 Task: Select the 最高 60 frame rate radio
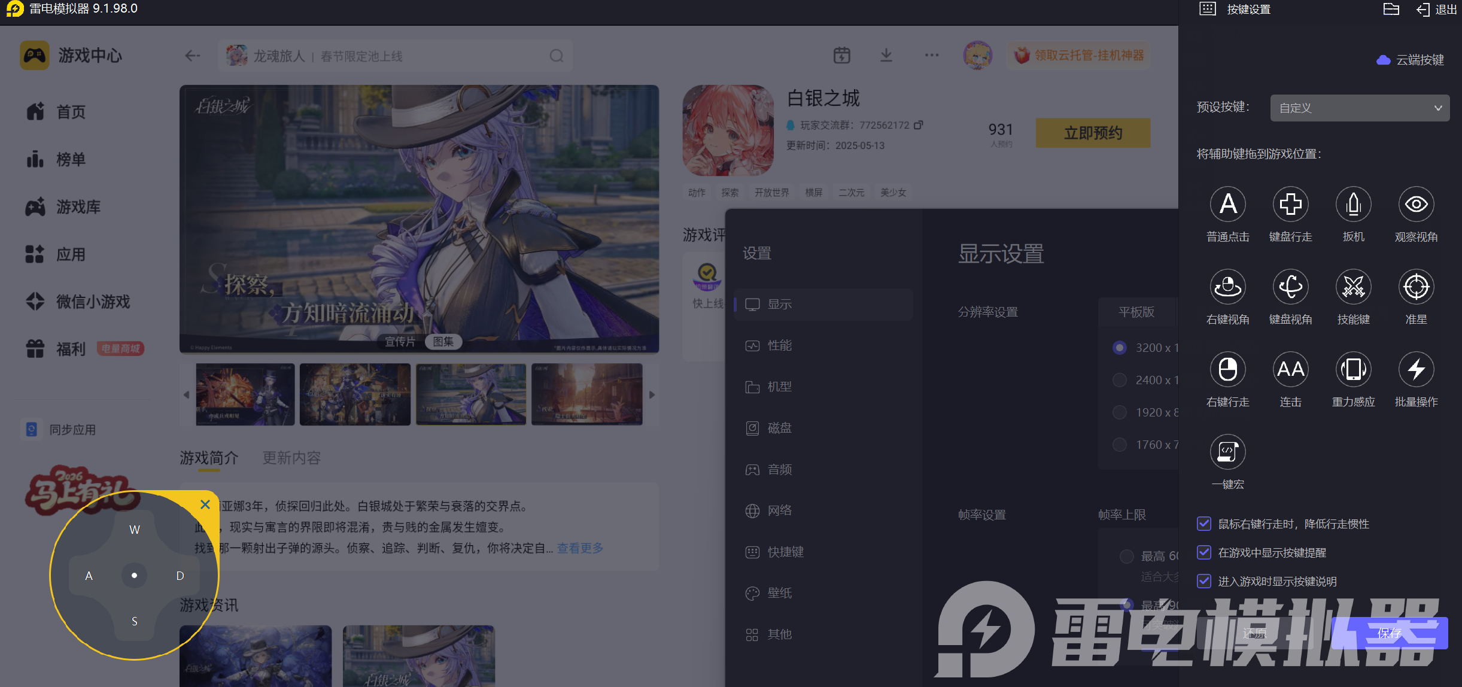(x=1126, y=556)
